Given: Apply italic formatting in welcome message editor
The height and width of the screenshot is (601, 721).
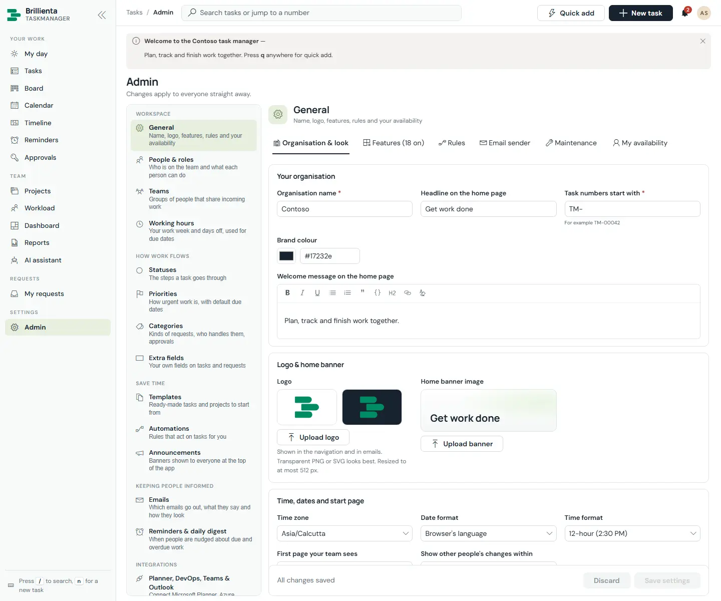Looking at the screenshot, I should tap(302, 293).
